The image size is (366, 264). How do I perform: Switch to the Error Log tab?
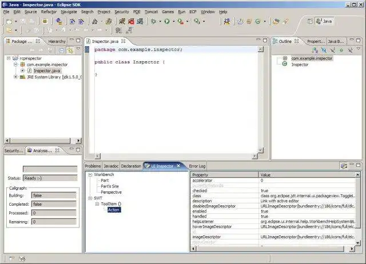(x=197, y=166)
